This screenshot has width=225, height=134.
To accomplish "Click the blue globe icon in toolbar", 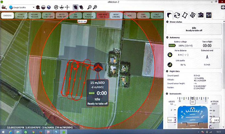I will (x=49, y=7).
